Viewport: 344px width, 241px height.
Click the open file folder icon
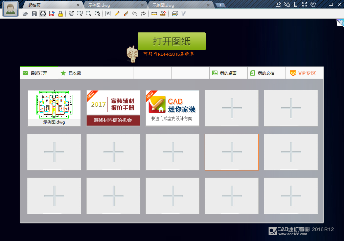click(x=25, y=14)
